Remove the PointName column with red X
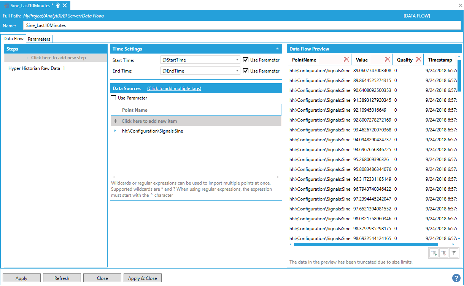The width and height of the screenshot is (464, 286). [346, 60]
